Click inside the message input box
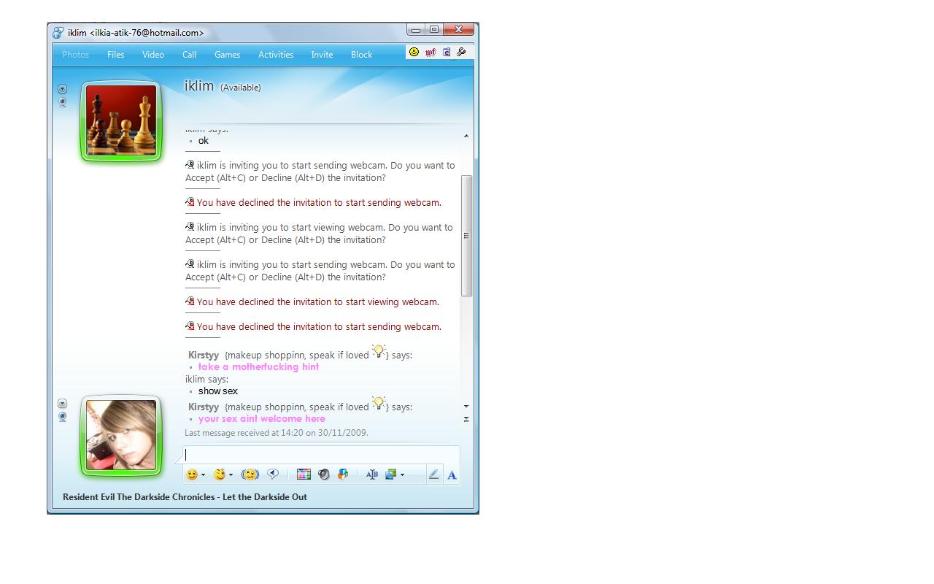Screen dimensions: 934x584 pos(321,454)
